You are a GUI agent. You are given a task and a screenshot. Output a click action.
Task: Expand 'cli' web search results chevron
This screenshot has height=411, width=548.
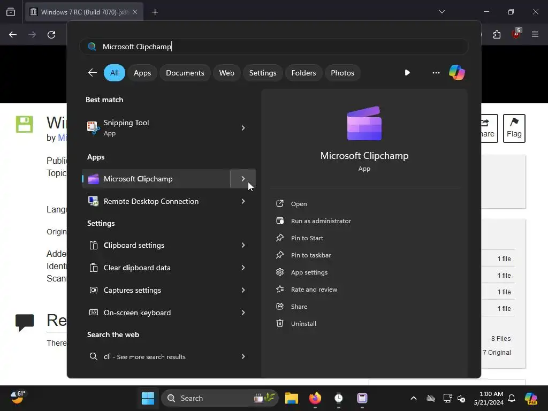point(243,356)
